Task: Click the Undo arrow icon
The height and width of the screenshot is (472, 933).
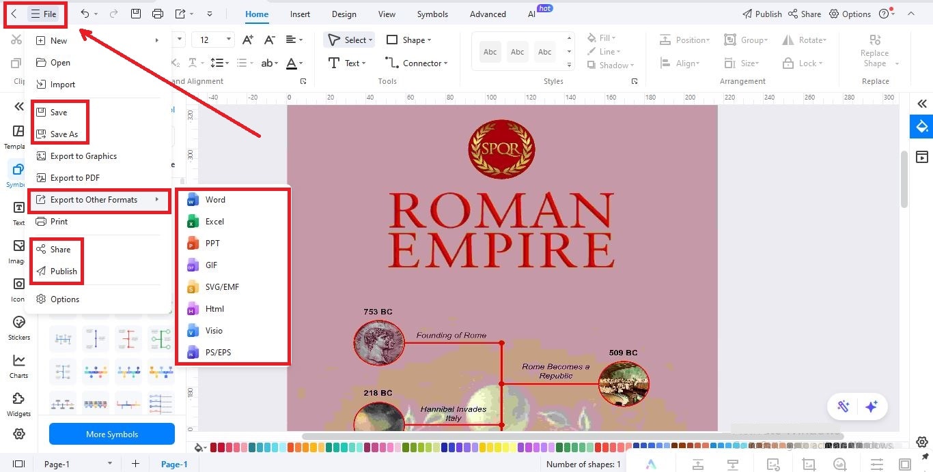Action: pyautogui.click(x=85, y=14)
